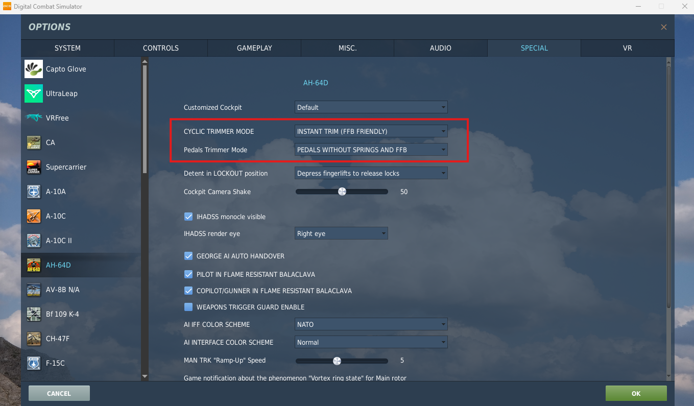Click the module list scrollbar thumb
694x406 pixels.
pyautogui.click(x=145, y=119)
